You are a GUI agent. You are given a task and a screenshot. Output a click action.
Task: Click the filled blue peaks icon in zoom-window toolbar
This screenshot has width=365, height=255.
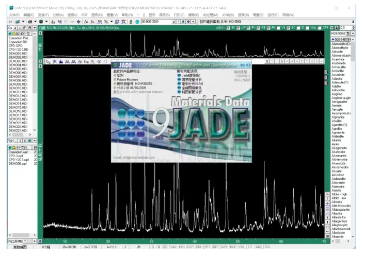(x=61, y=61)
